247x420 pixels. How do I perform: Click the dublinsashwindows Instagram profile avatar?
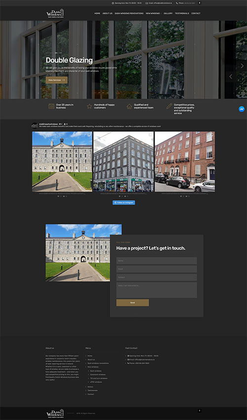point(35,125)
